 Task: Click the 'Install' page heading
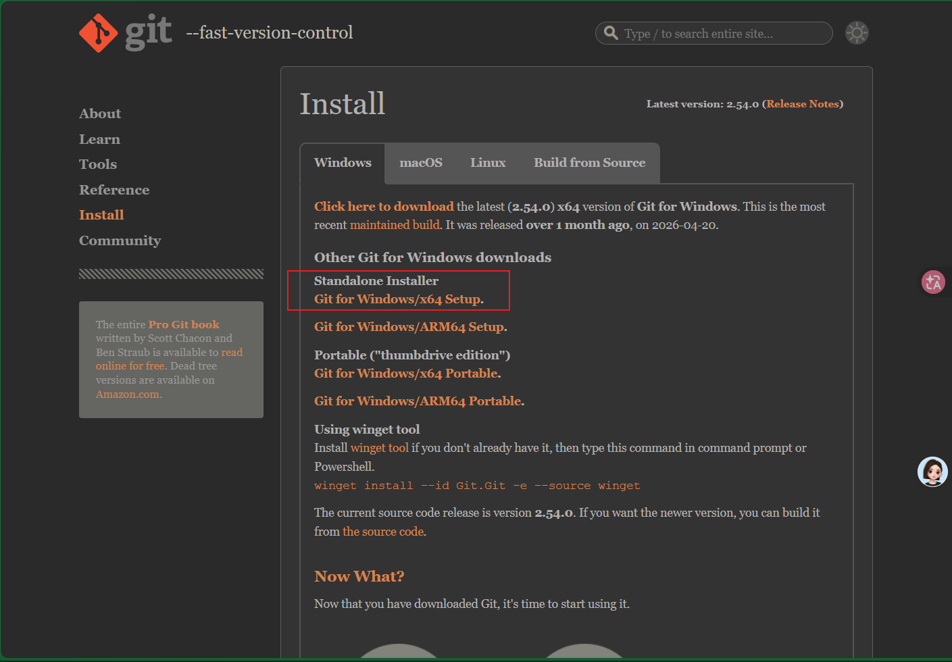(343, 104)
